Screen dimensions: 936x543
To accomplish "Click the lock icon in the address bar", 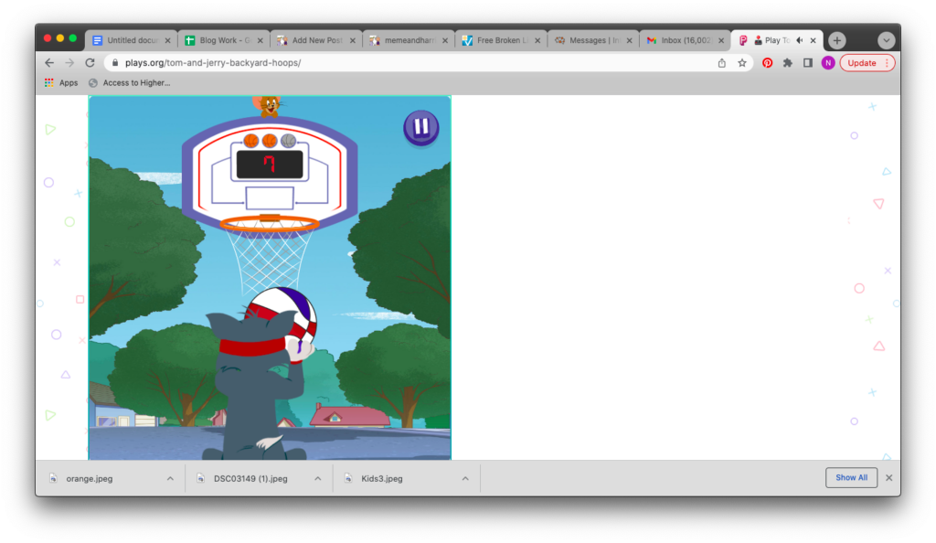I will pos(115,63).
